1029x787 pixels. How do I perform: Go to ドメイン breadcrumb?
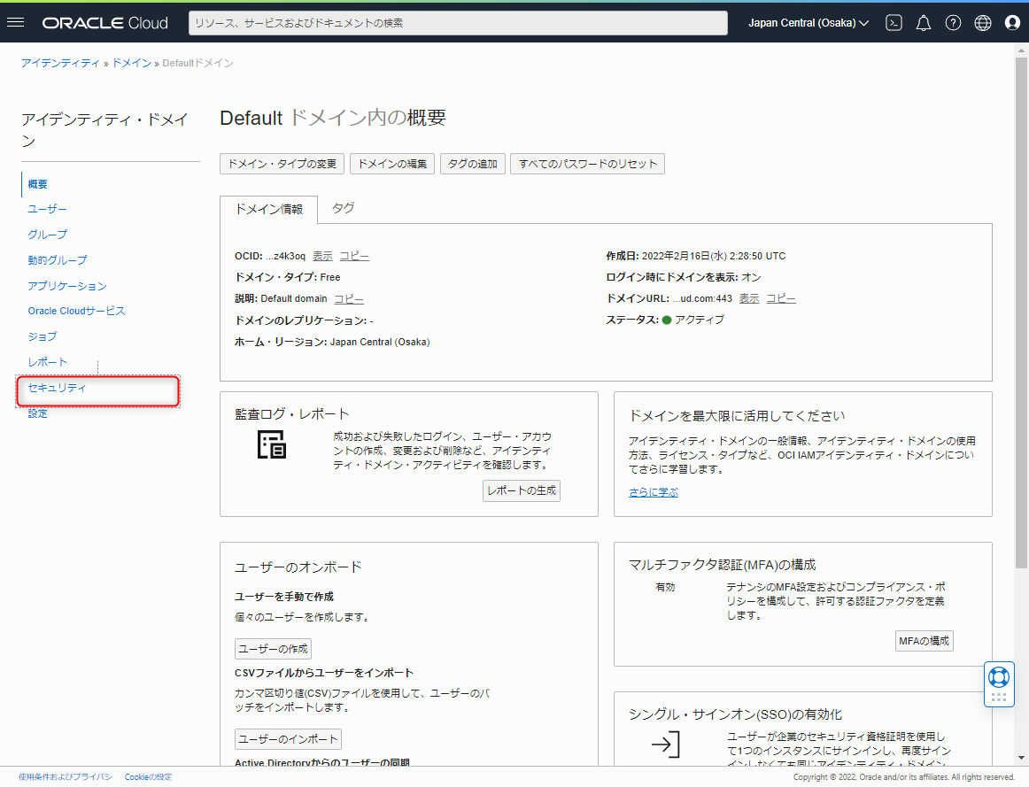click(x=132, y=63)
